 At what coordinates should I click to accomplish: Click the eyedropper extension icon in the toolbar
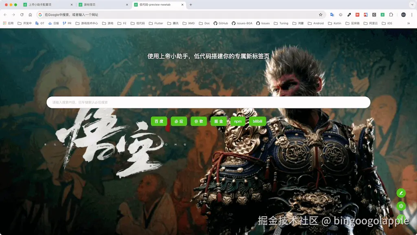349,14
